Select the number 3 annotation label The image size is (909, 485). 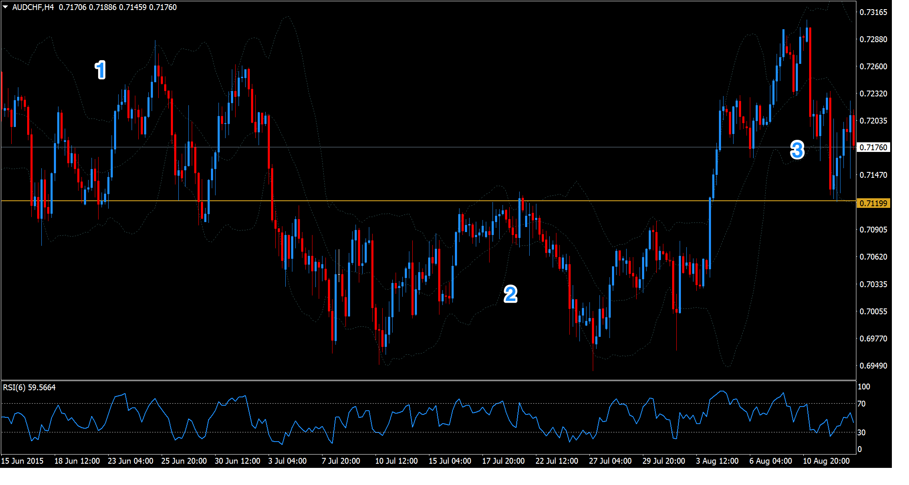(x=797, y=150)
